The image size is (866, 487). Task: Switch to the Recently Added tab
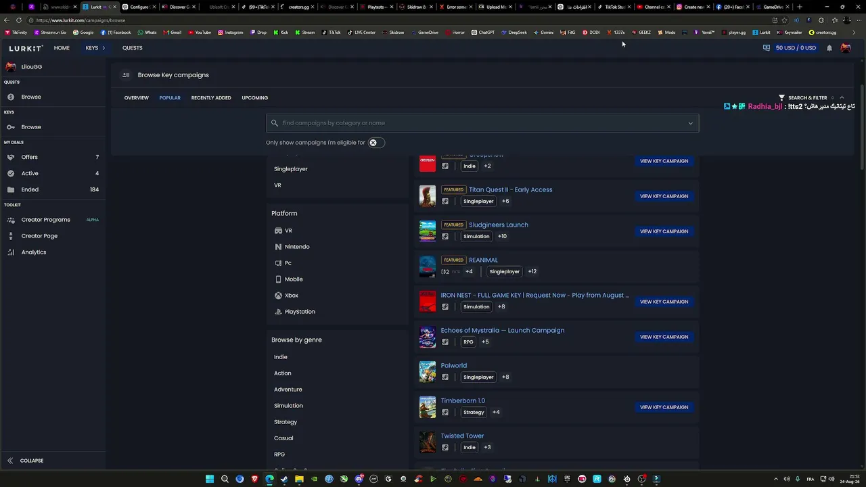click(x=211, y=98)
